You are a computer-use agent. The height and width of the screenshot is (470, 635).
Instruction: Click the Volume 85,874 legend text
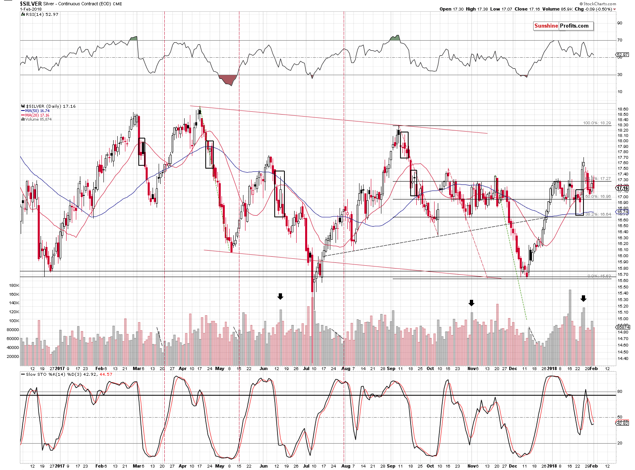pos(38,119)
